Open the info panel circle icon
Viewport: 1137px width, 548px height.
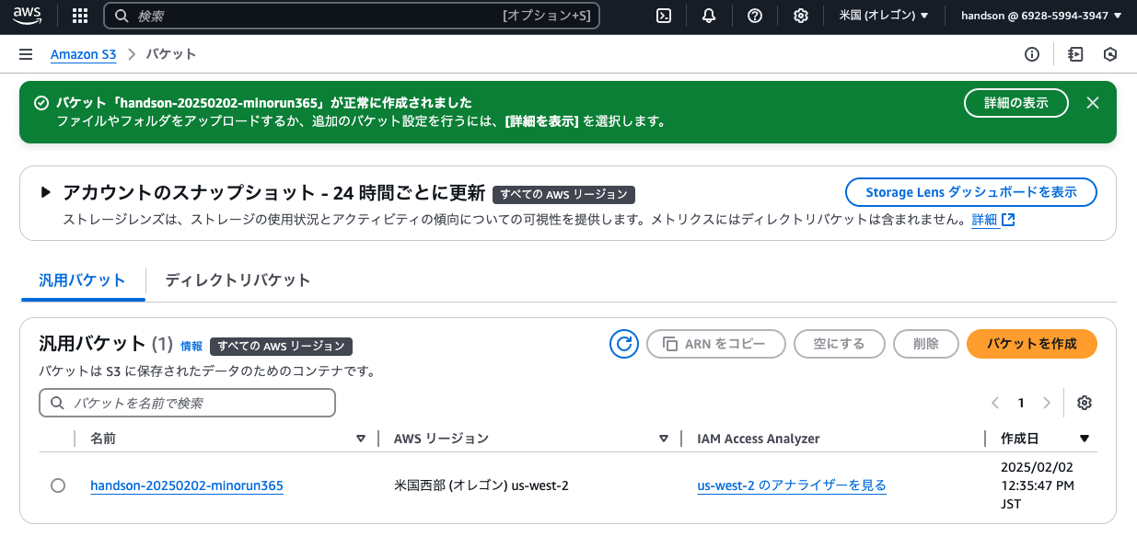(x=1031, y=54)
